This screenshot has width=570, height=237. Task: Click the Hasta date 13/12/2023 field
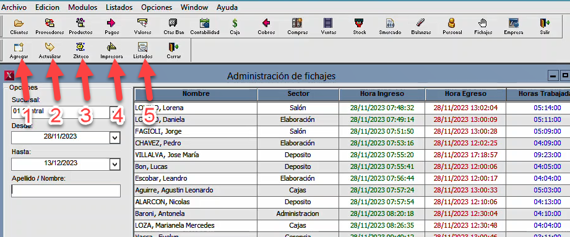coord(61,164)
